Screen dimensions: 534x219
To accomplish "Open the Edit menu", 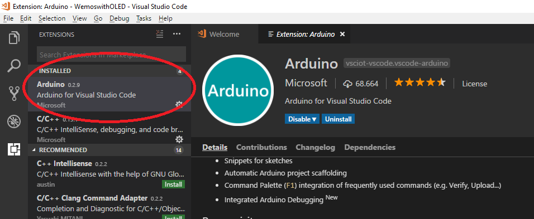I will pyautogui.click(x=26, y=18).
